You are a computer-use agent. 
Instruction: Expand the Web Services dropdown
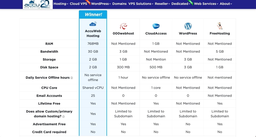pos(206,4)
